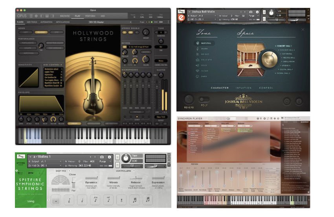Select the col legno articulation icon

108,200
